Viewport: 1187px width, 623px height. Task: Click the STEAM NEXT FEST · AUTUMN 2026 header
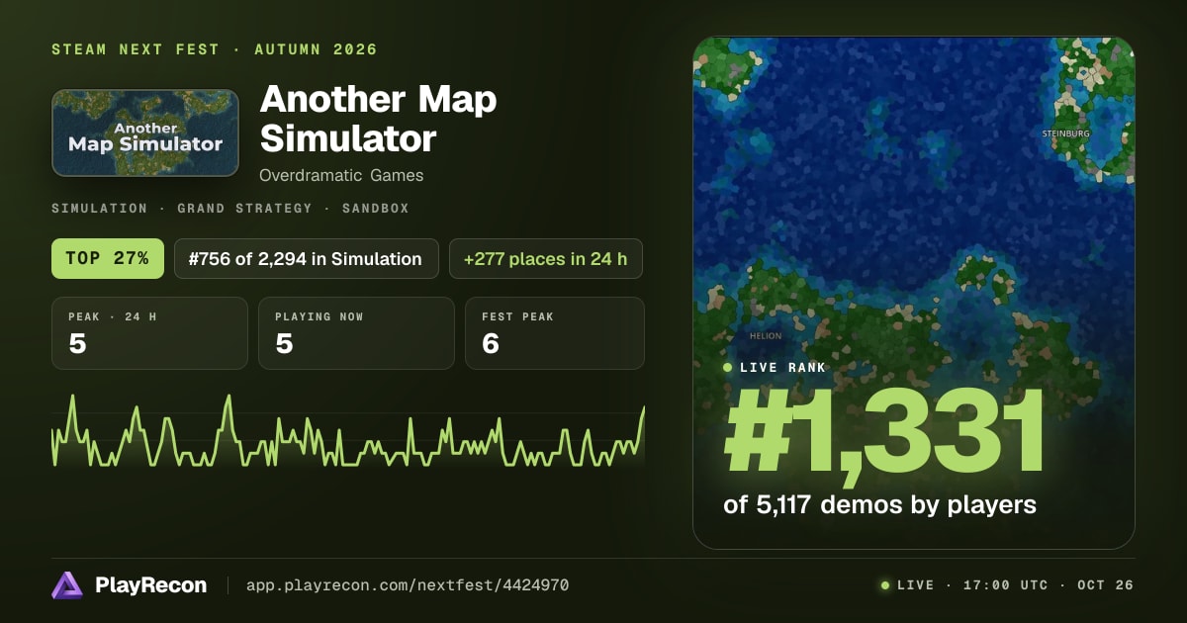[x=215, y=49]
